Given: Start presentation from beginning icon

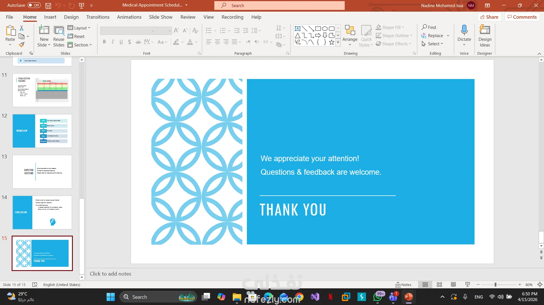Looking at the screenshot, I should [82, 5].
